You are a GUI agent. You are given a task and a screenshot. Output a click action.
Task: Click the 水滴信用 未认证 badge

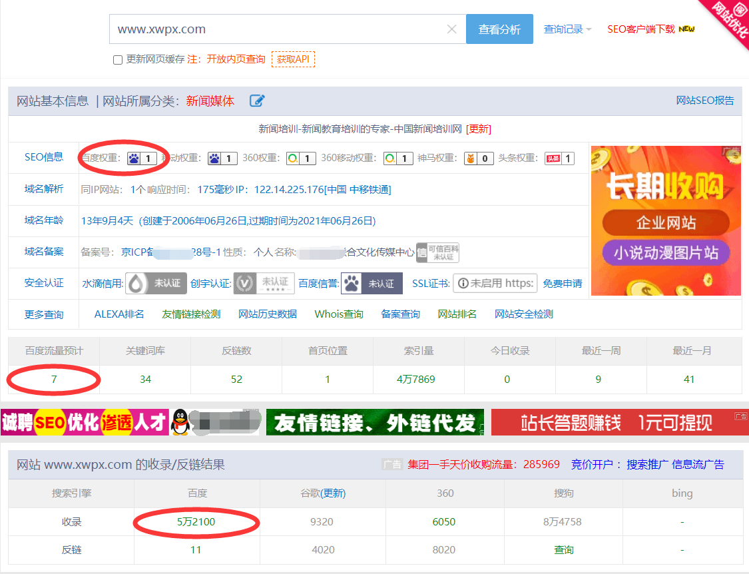pos(156,284)
